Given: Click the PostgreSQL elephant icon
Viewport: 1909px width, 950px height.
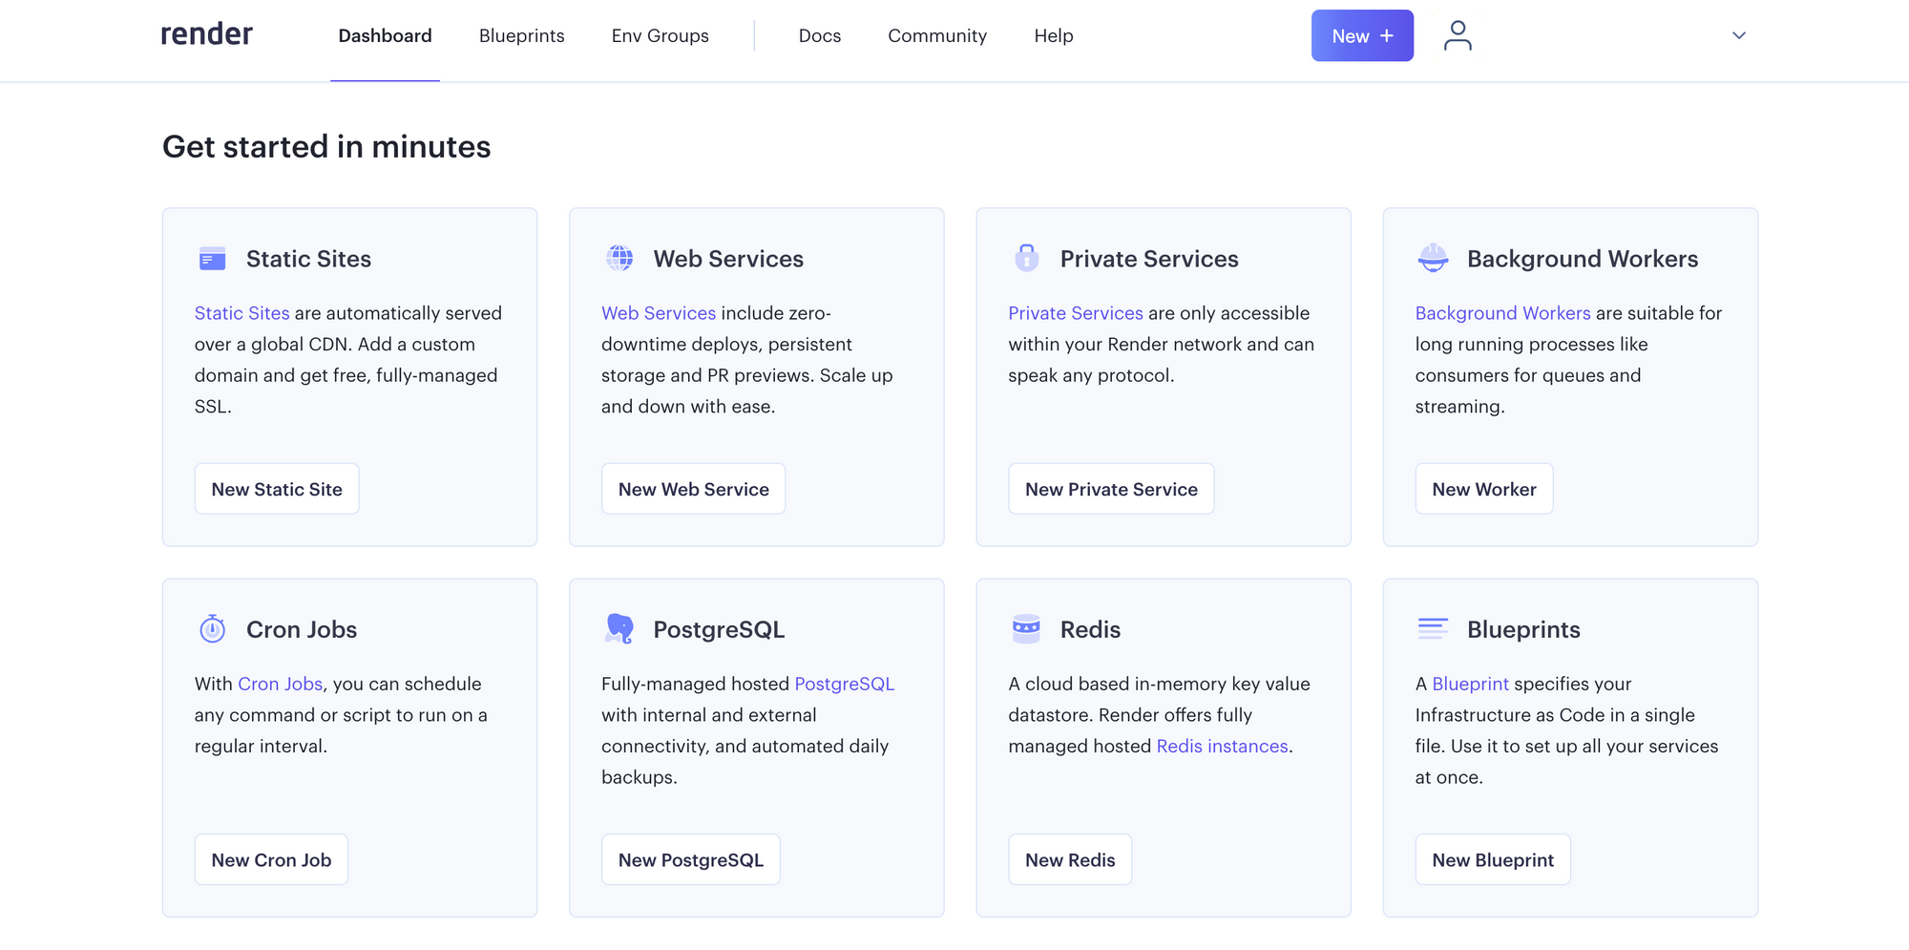Looking at the screenshot, I should coord(619,628).
